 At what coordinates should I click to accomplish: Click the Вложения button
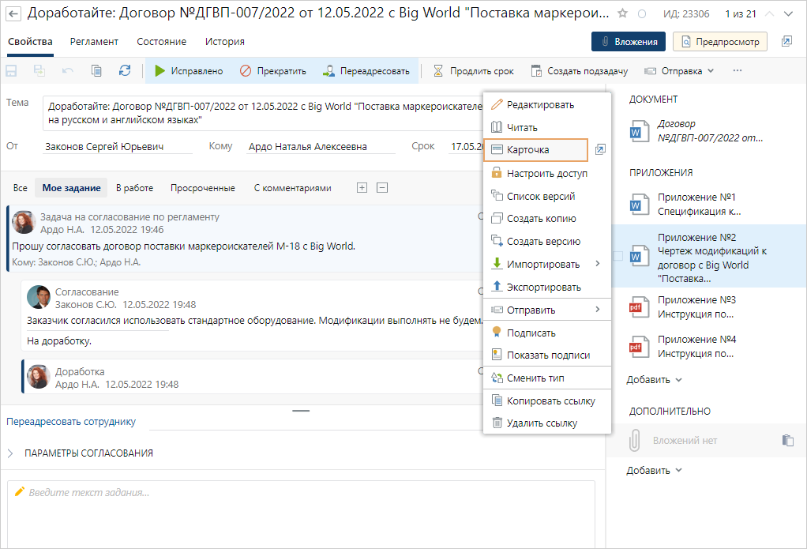click(x=629, y=42)
